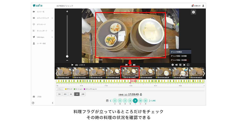
Task: Expand the Safie Apps chevron
Action: tap(52, 37)
